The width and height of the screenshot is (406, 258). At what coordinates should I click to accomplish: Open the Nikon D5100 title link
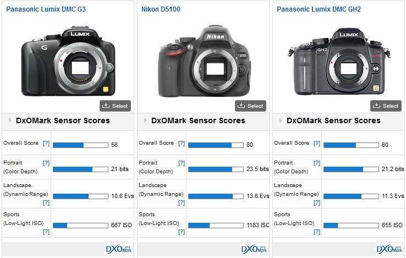click(x=160, y=9)
